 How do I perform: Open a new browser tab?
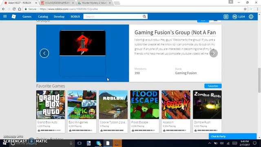(117, 3)
